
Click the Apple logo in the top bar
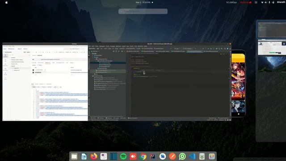click(6, 2)
